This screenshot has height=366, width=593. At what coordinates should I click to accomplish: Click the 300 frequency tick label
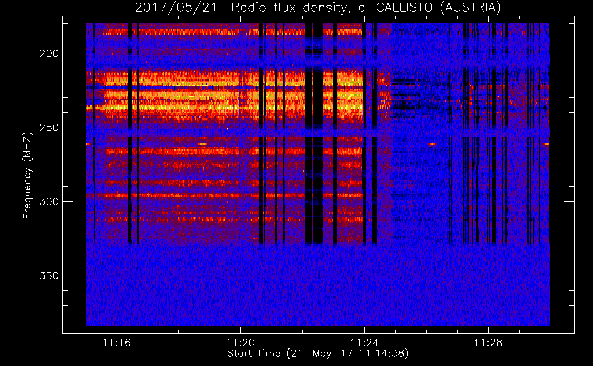click(x=49, y=202)
